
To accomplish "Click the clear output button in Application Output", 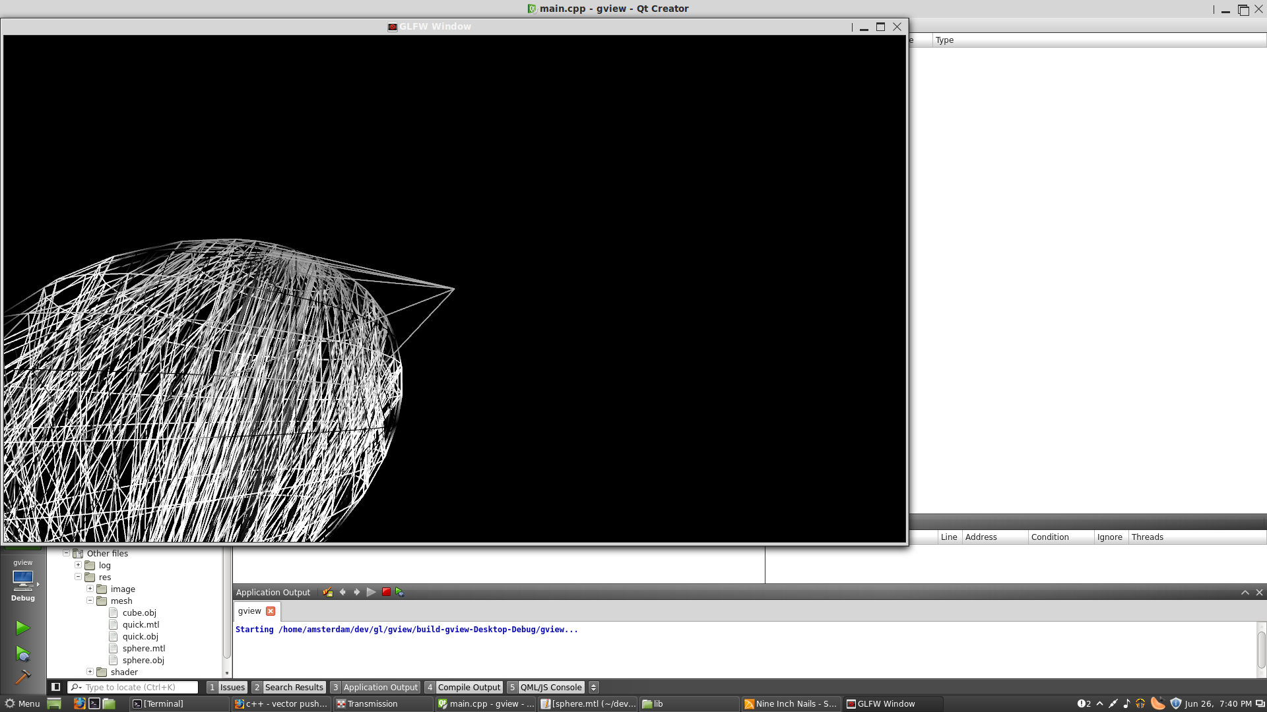I will tap(328, 592).
